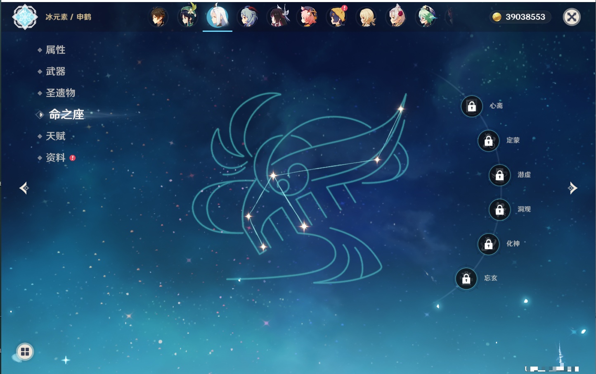Open the grid menu icon at the bottom left
The image size is (596, 374).
[x=25, y=352]
